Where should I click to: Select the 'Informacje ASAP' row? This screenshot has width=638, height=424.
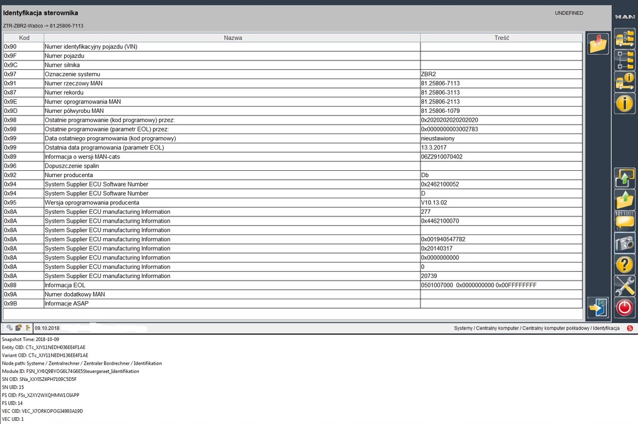(293, 304)
